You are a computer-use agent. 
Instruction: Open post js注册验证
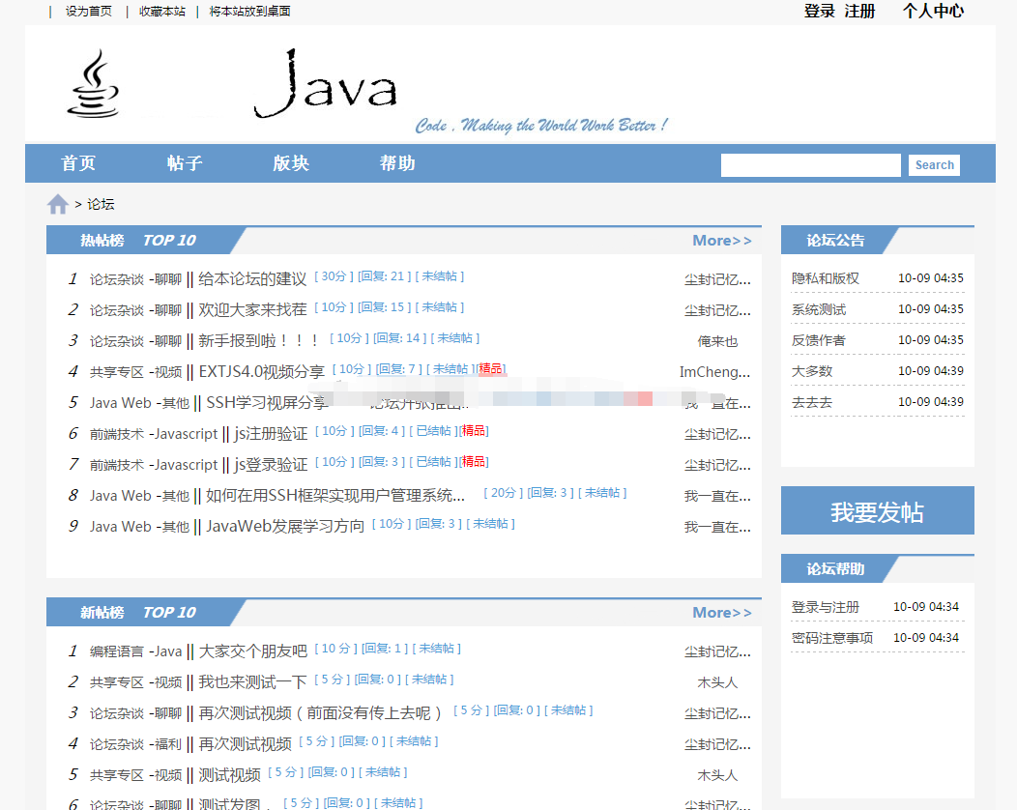271,434
